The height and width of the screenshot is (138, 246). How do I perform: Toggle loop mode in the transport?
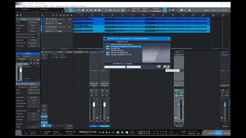132,132
